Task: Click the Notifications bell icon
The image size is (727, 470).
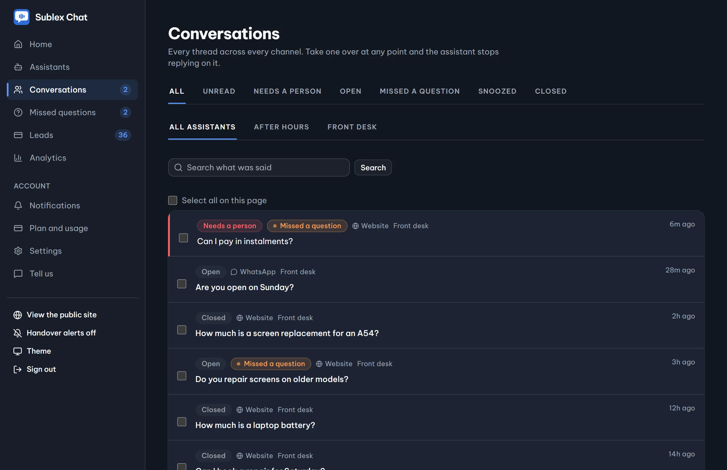Action: tap(18, 205)
